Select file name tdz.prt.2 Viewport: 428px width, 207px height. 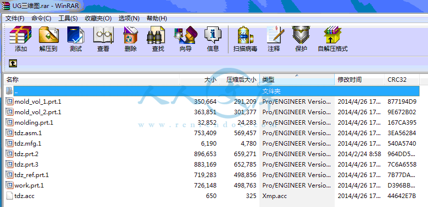[x=26, y=154]
